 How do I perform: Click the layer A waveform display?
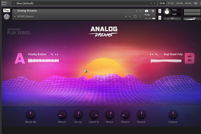coord(43,61)
